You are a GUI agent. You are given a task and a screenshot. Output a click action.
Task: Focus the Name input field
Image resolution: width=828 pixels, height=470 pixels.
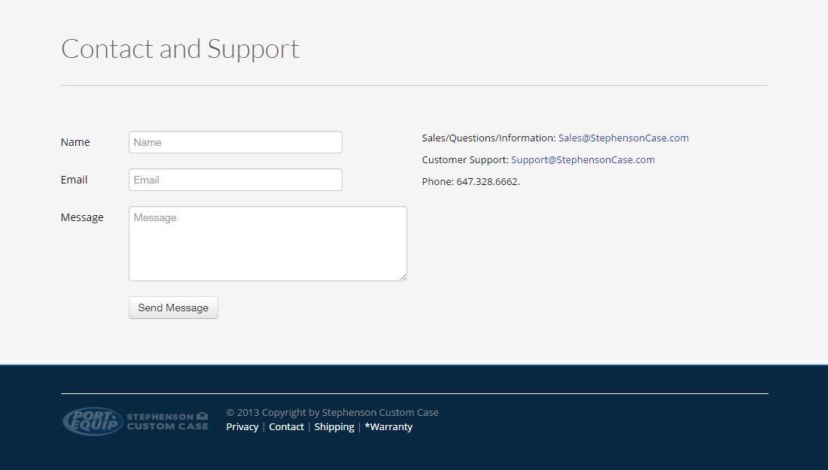pyautogui.click(x=235, y=142)
